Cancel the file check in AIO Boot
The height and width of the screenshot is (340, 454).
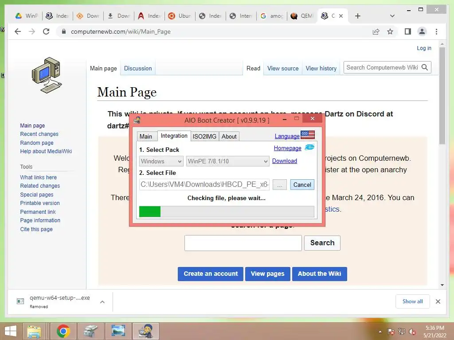[x=302, y=185]
